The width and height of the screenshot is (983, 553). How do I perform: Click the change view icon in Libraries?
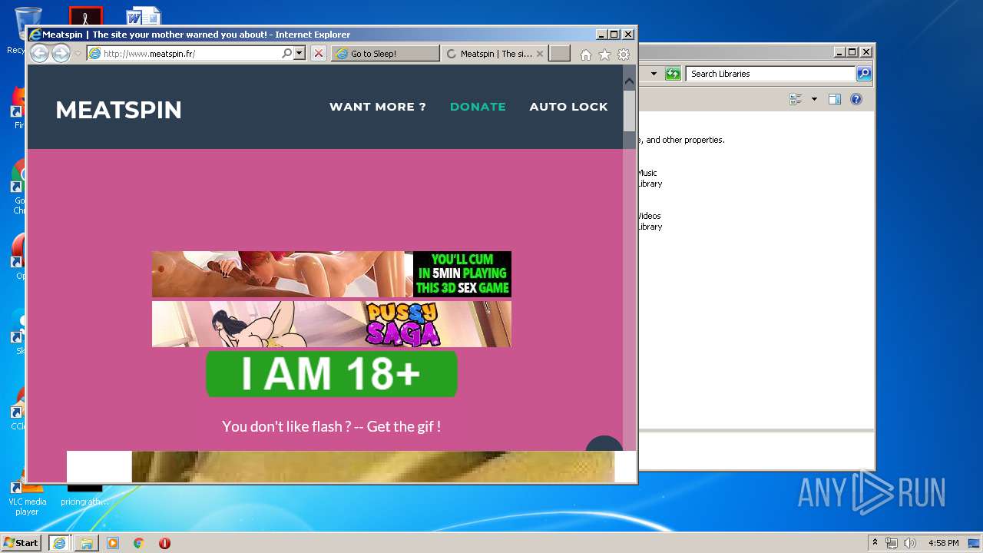(x=796, y=99)
